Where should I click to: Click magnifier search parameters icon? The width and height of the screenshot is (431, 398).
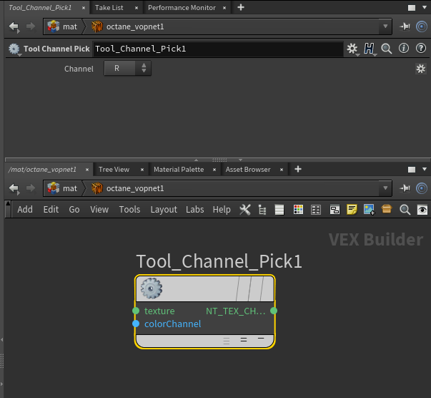coord(386,49)
